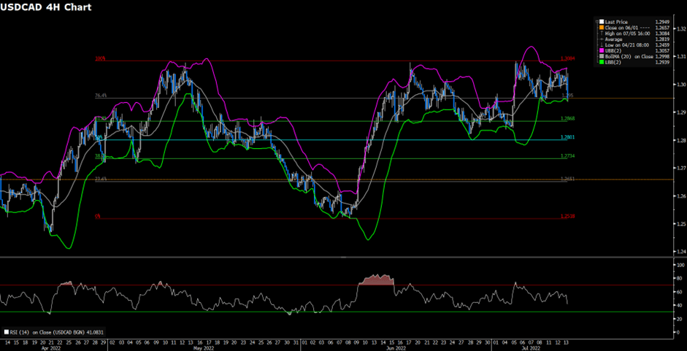687x351 pixels.
Task: Click the 100% Fibonacci level label
Action: (101, 59)
